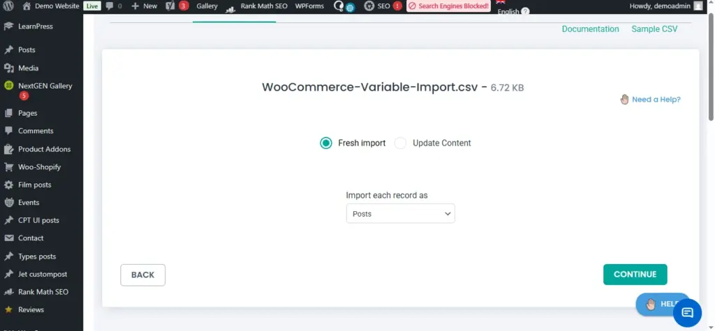Click the Need a Help? link
The height and width of the screenshot is (331, 715).
pos(656,99)
